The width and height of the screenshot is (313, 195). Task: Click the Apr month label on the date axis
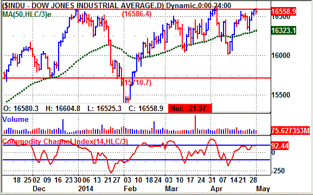pos(216,188)
